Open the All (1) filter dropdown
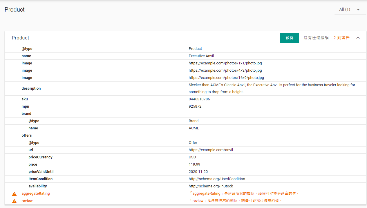The width and height of the screenshot is (367, 208). tap(349, 10)
